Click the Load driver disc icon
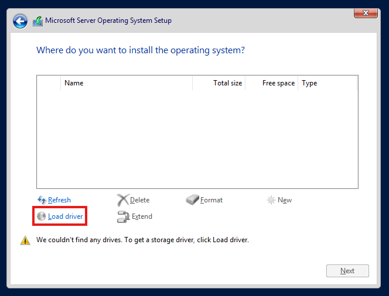The width and height of the screenshot is (389, 296). point(41,216)
